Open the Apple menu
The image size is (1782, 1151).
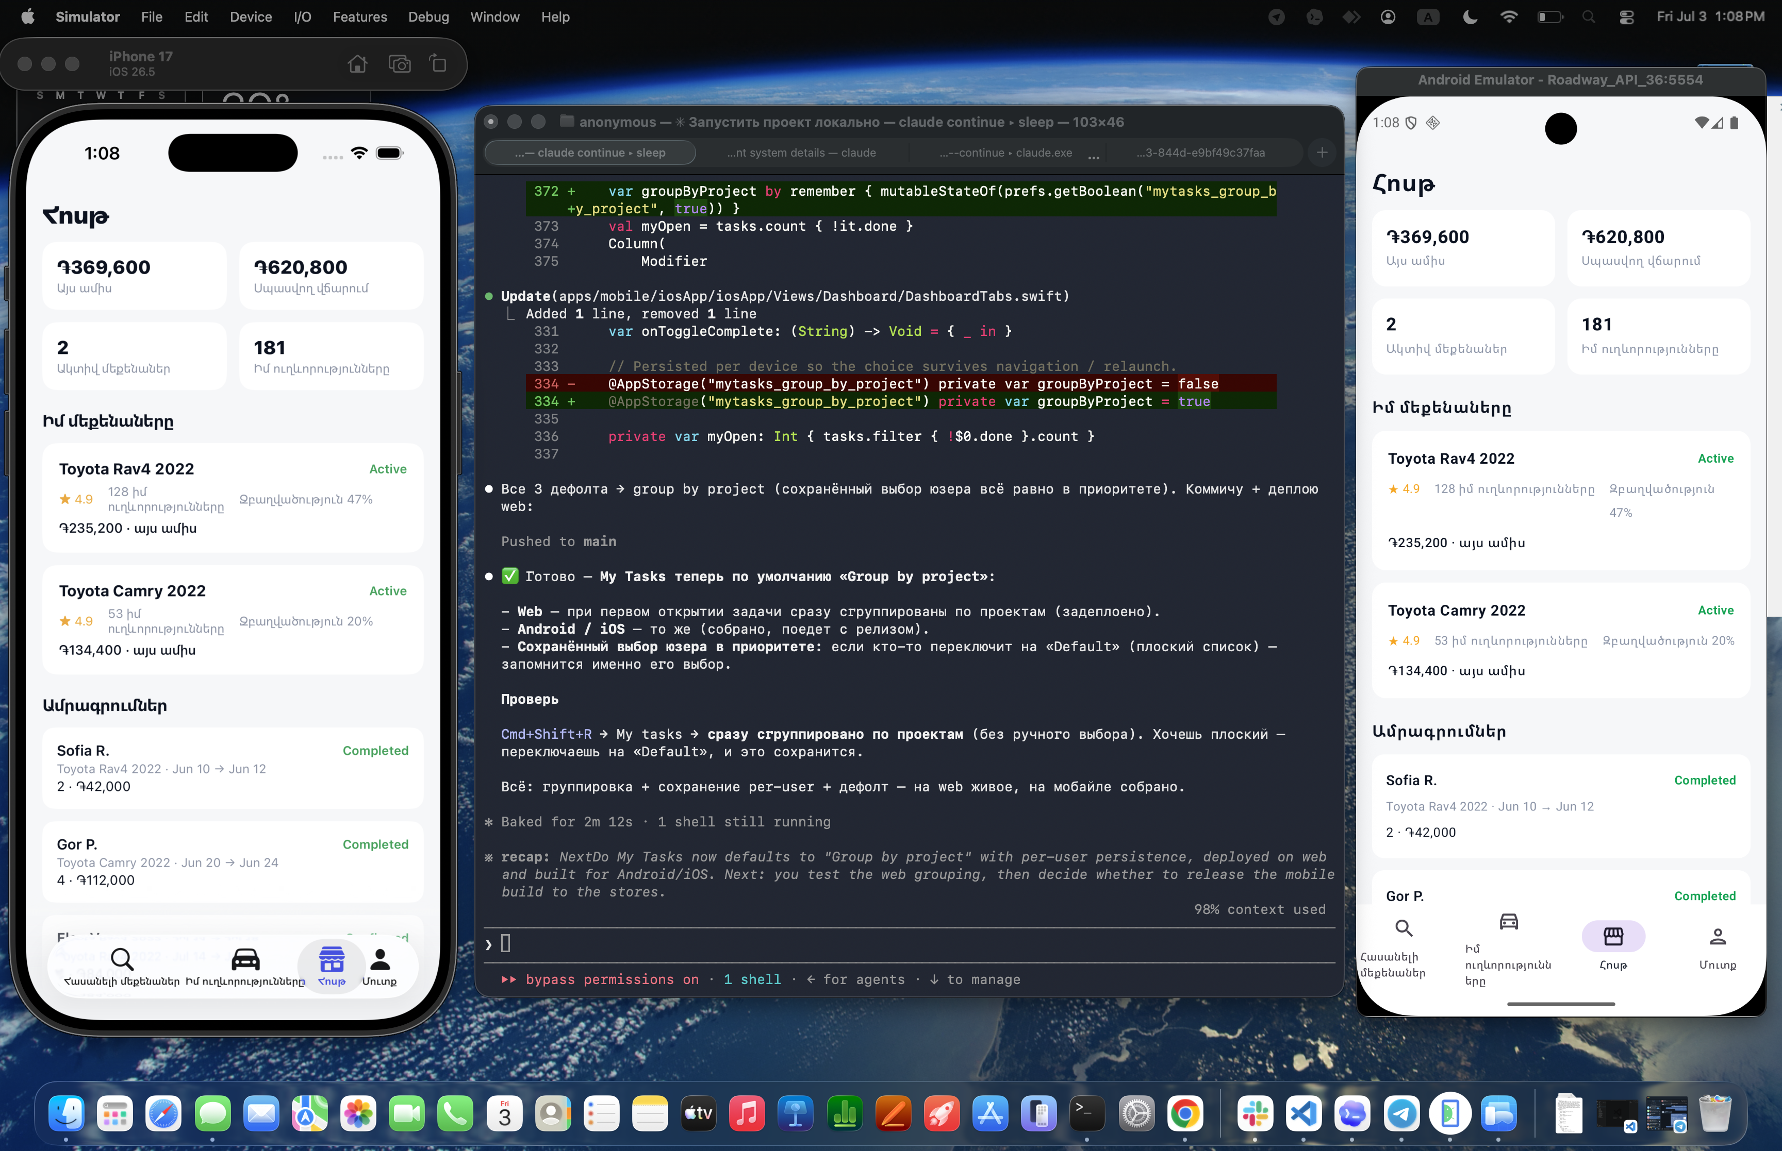click(x=28, y=16)
